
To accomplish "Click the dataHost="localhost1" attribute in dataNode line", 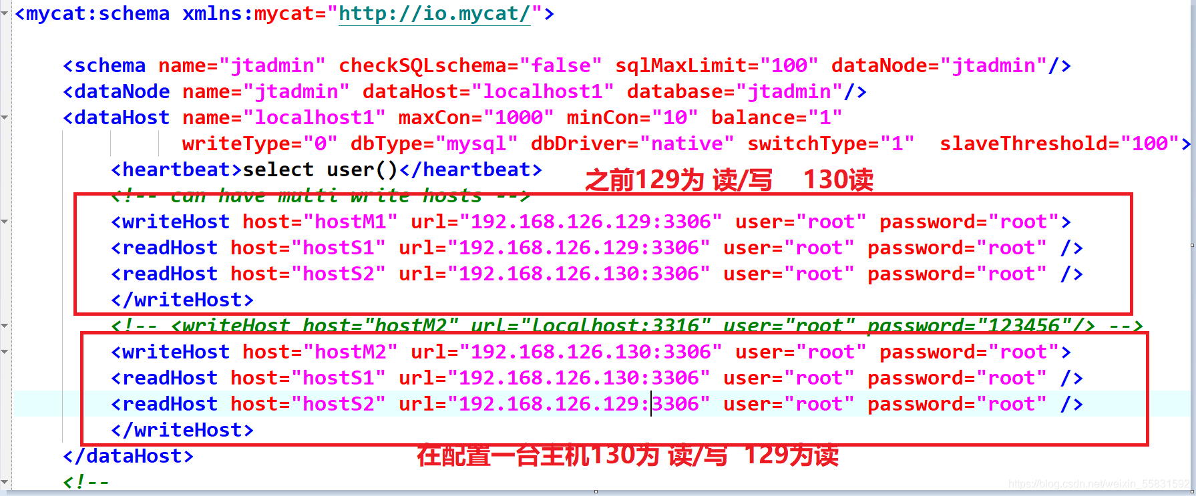I will [x=488, y=91].
